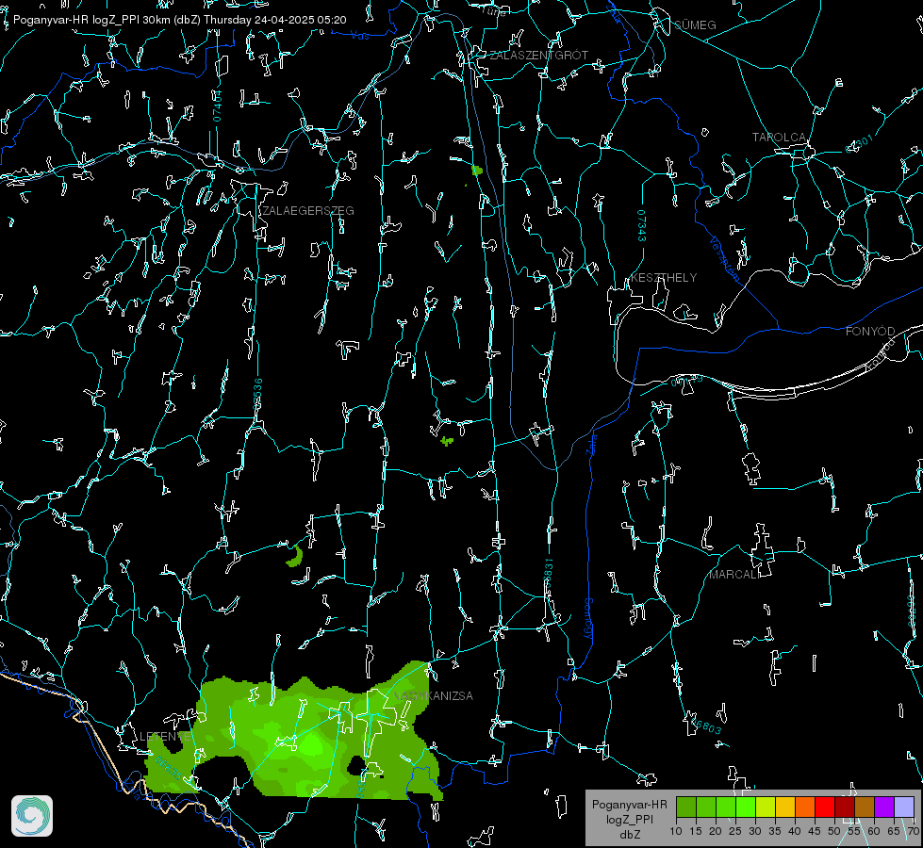Select the ZALAEGERSZEG city label

click(x=308, y=211)
